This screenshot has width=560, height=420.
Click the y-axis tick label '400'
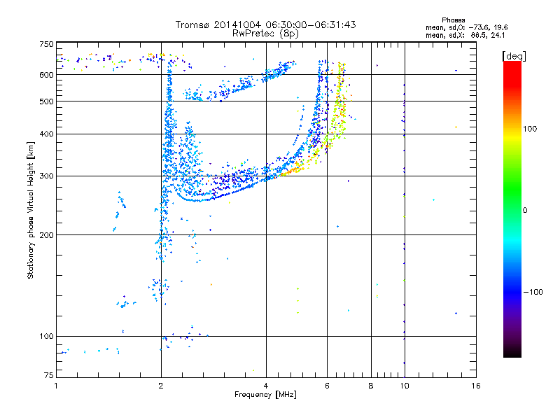46,134
